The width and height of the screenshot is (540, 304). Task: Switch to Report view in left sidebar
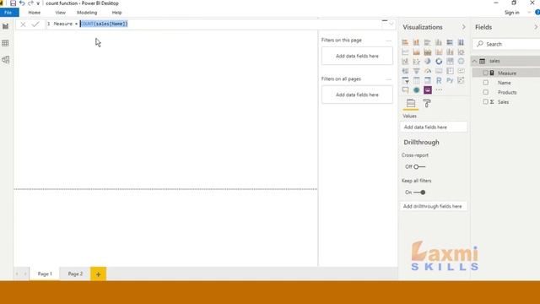pyautogui.click(x=6, y=26)
